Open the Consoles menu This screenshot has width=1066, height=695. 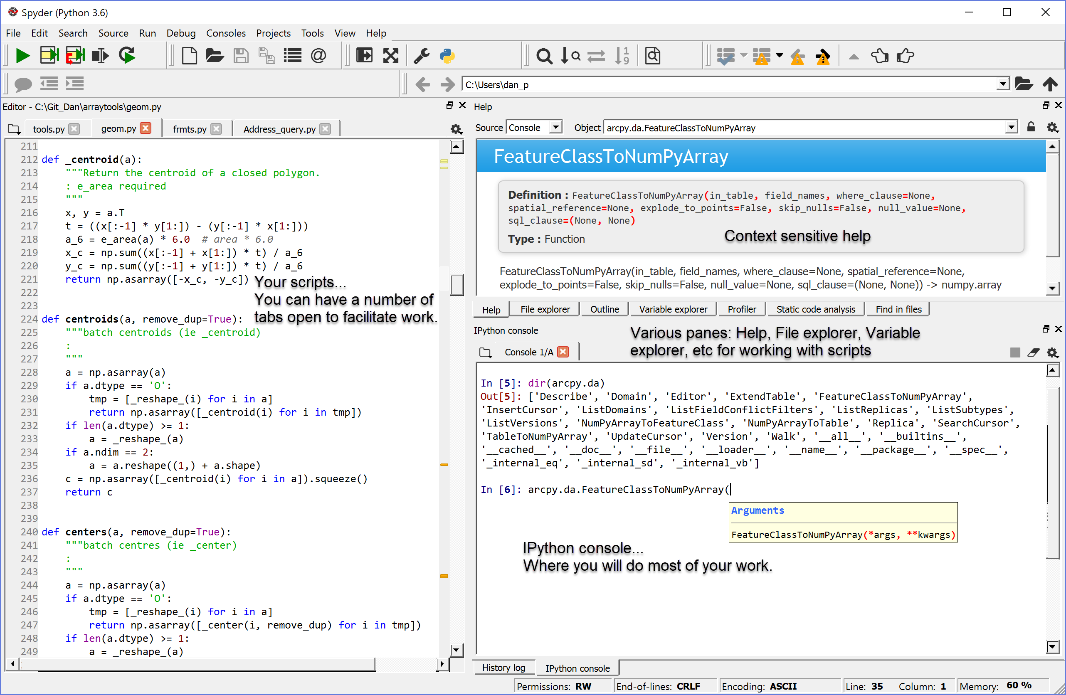point(226,33)
